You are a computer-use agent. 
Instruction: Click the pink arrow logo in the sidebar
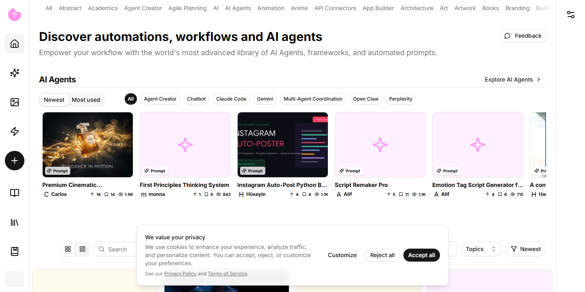(15, 15)
